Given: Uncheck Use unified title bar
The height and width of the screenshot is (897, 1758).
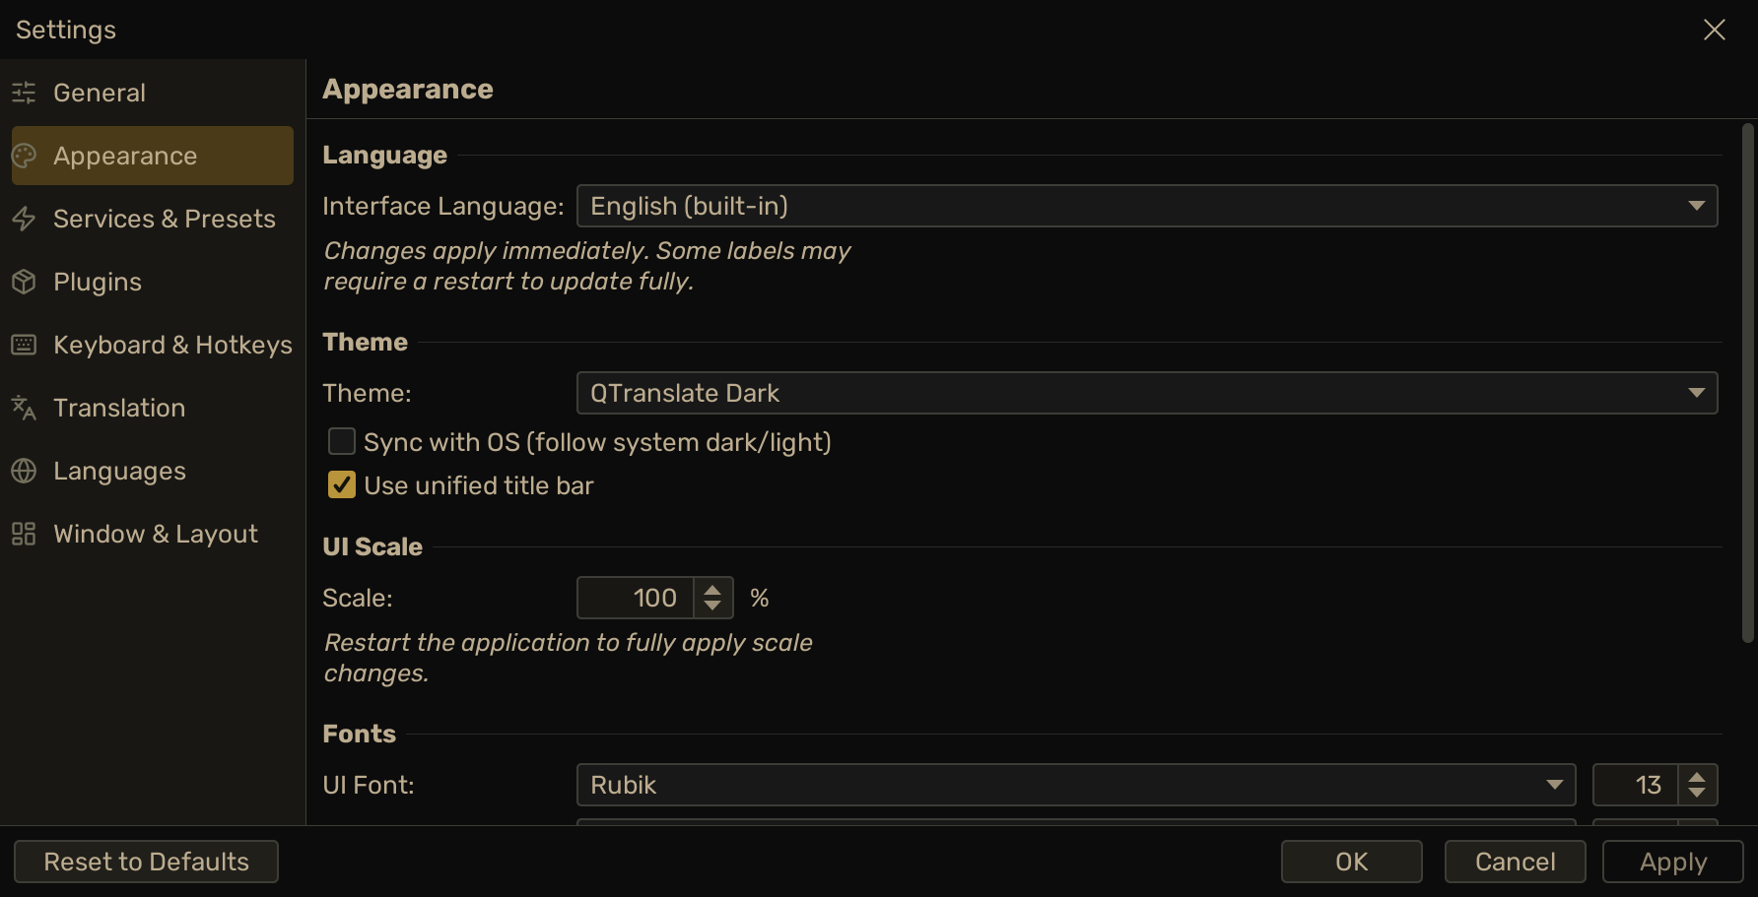Looking at the screenshot, I should (342, 484).
